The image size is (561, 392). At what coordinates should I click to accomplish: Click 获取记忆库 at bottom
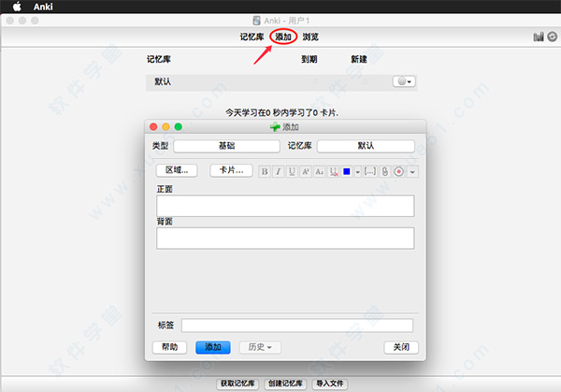[x=237, y=384]
